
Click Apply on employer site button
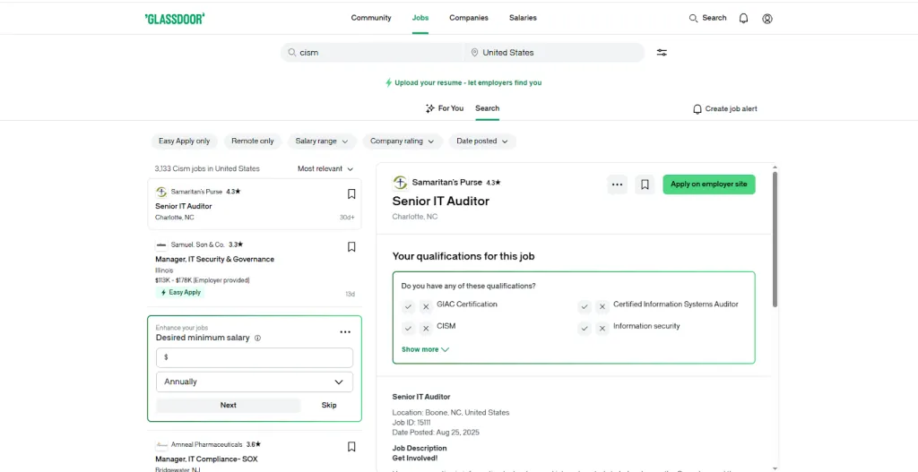(709, 185)
